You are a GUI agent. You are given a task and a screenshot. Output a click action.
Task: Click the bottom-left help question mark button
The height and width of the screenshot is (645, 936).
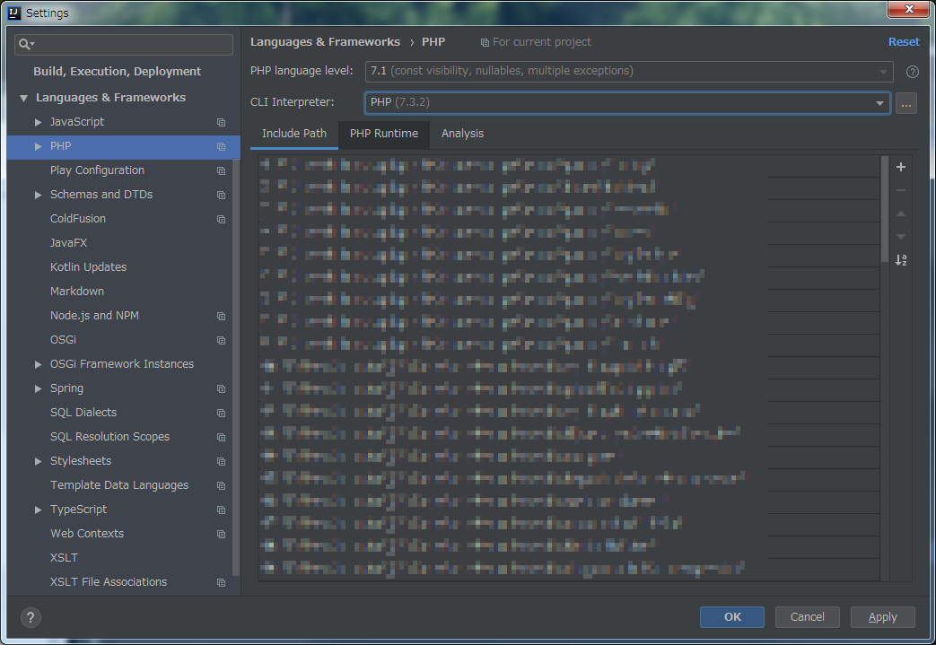[31, 617]
